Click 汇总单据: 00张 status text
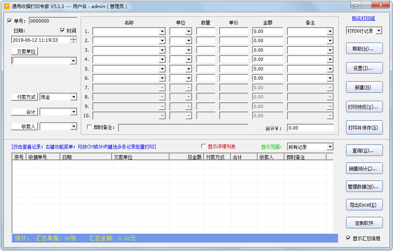The width and height of the screenshot is (394, 251). [56, 238]
